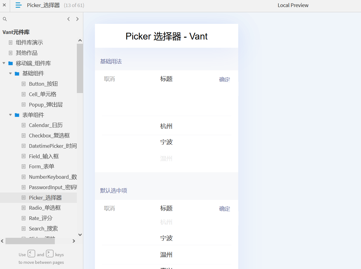The image size is (361, 269).
Task: Open the page search magnifier icon
Action: pyautogui.click(x=5, y=19)
